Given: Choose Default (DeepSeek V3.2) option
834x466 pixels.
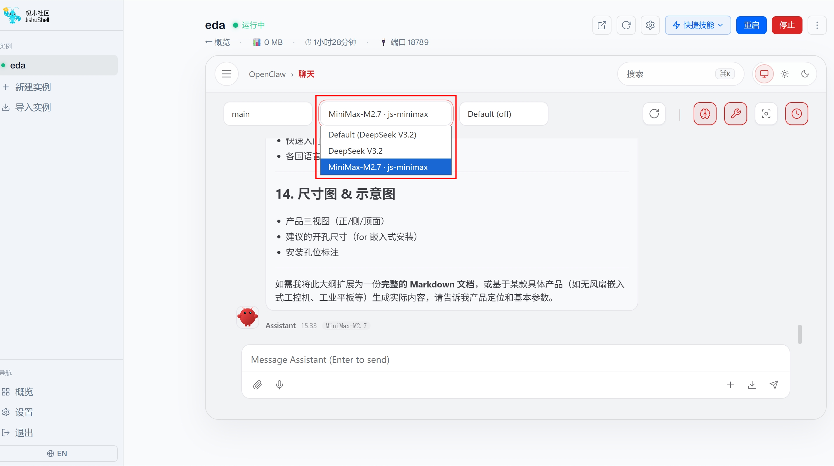Looking at the screenshot, I should (385, 135).
